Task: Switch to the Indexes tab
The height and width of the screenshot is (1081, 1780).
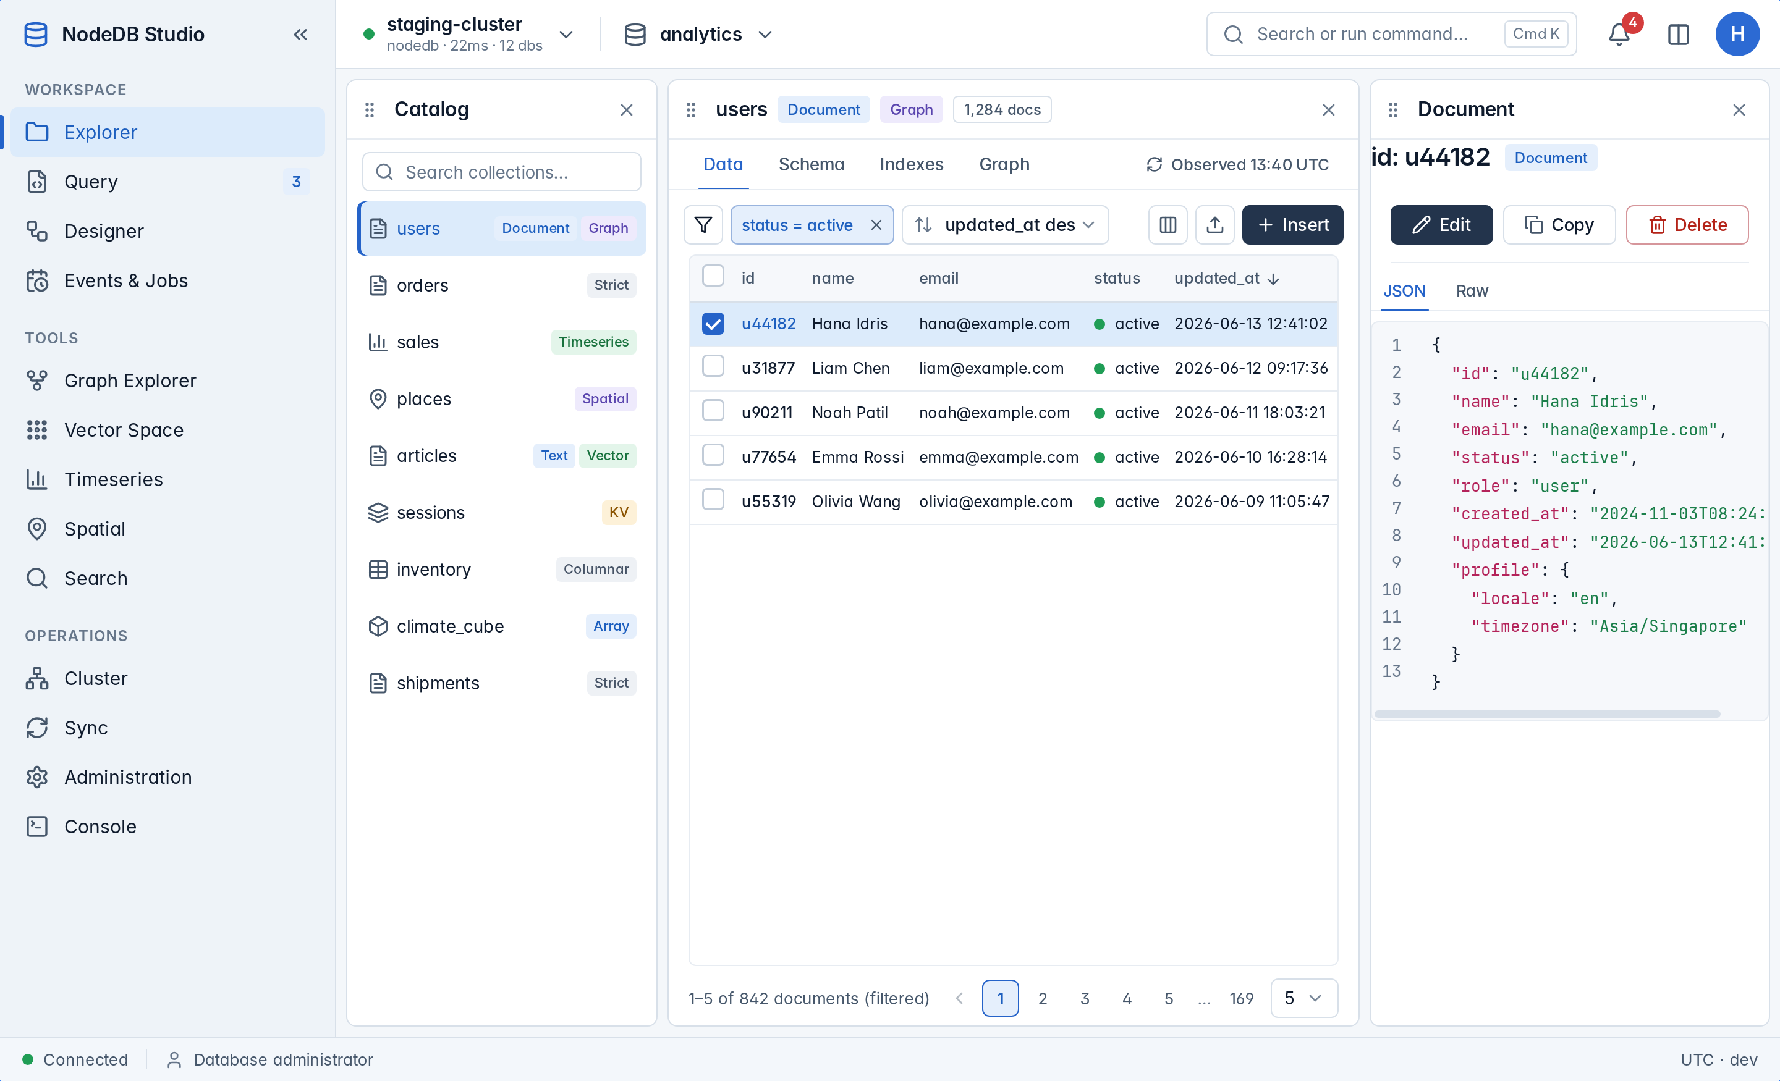Action: tap(911, 165)
